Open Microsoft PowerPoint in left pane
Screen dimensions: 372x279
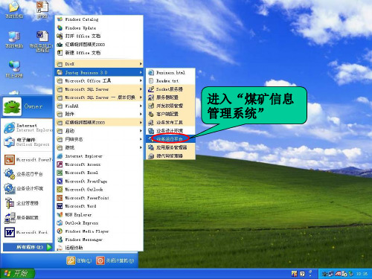[x=28, y=160]
